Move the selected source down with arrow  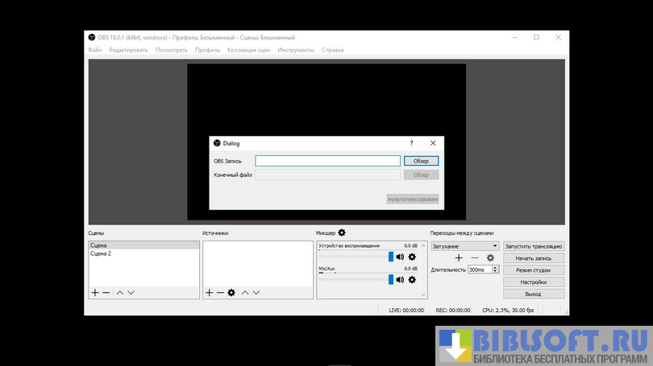pyautogui.click(x=256, y=293)
